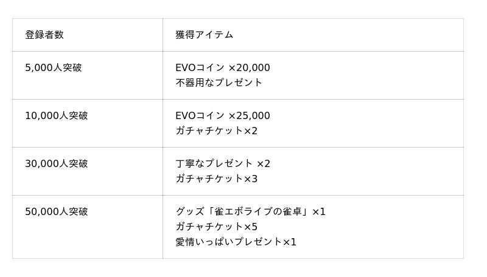Click the 丁寧なプレゼント ×2 reward line
This screenshot has height=277, width=487.
[223, 164]
